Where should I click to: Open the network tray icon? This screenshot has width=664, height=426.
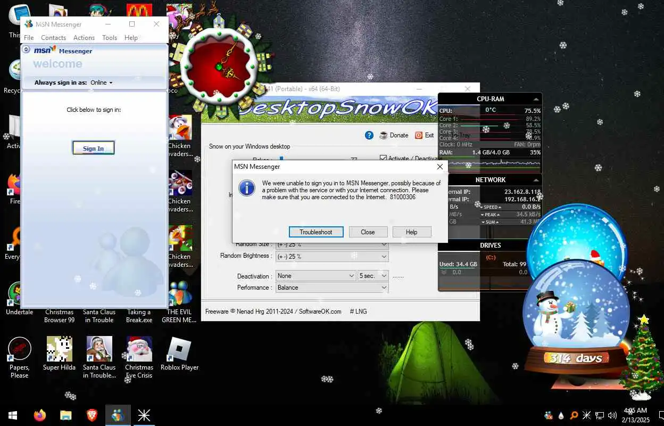599,415
